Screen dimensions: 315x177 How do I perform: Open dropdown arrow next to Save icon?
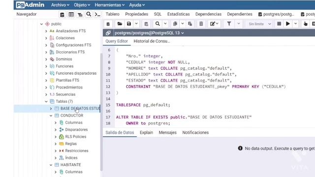[x=136, y=24]
